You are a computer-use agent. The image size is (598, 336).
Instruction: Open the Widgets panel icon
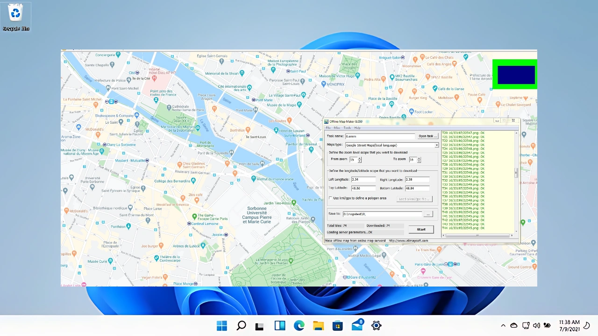coord(280,326)
